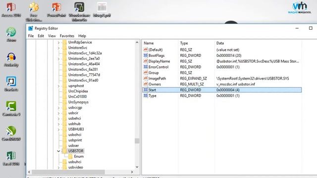Select the UrsChipidea key
The image size is (317, 178).
pos(78,91)
